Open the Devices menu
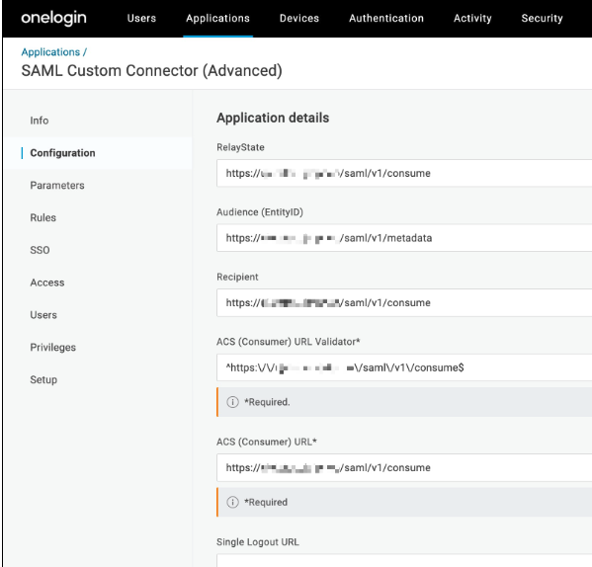This screenshot has height=567, width=592. pos(299,18)
